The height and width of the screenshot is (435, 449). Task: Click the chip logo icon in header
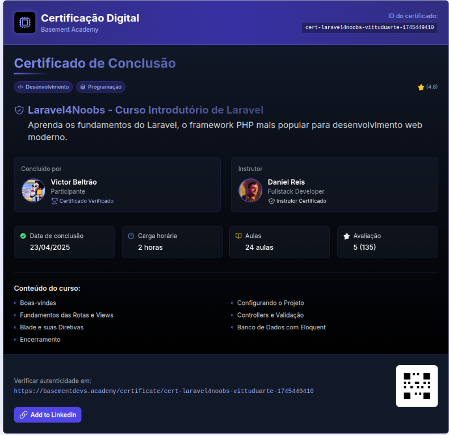pos(24,22)
